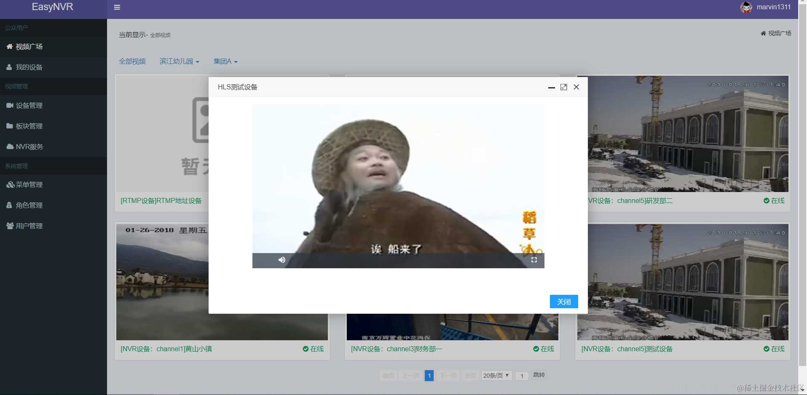Click the 菜单管理 cubes icon

(x=11, y=184)
